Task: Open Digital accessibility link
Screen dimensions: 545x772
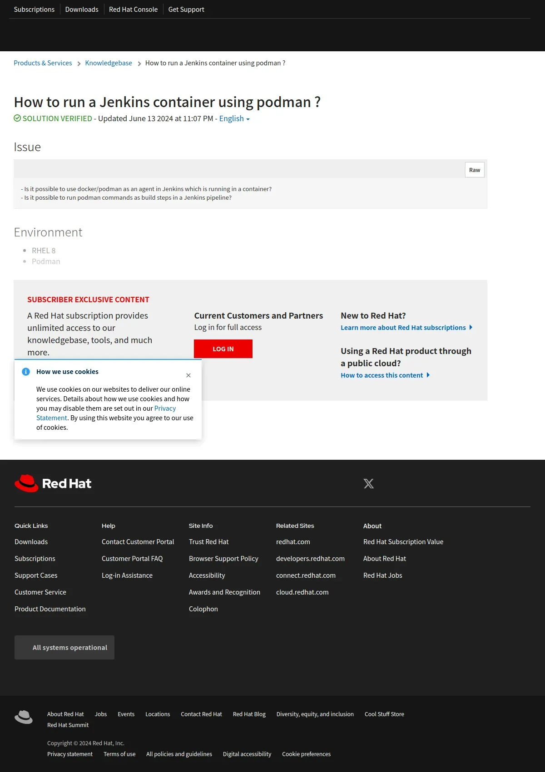Action: (247, 754)
